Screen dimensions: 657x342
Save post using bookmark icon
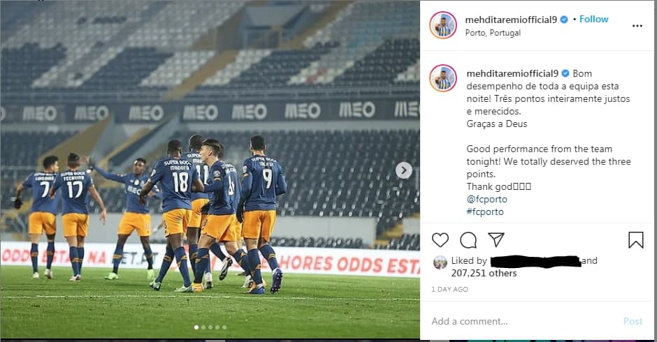(x=635, y=240)
